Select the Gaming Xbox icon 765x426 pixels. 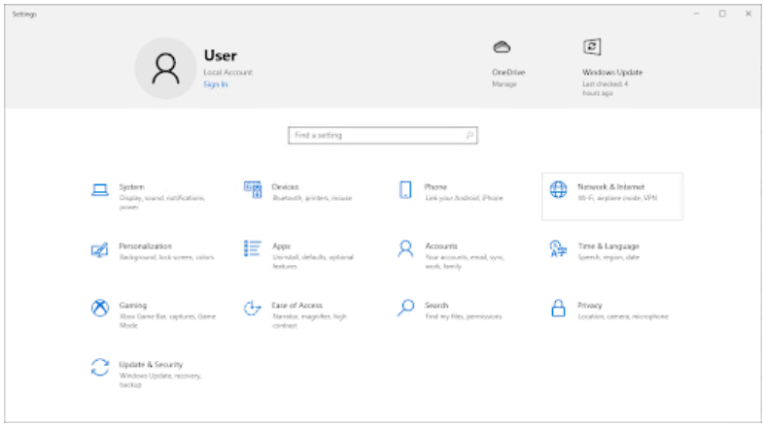click(99, 309)
